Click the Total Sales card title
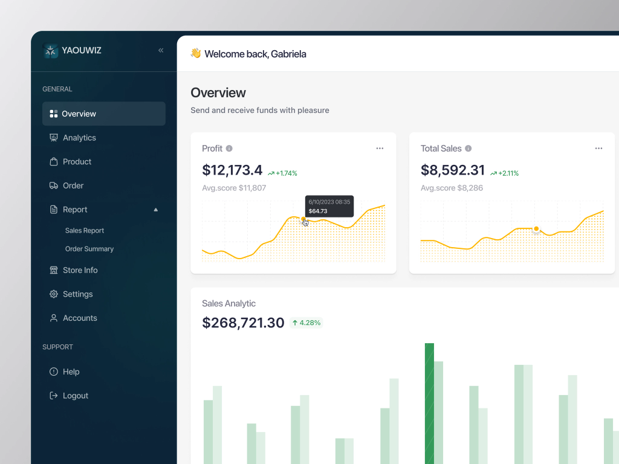Screen dimensions: 619x464 (x=441, y=149)
